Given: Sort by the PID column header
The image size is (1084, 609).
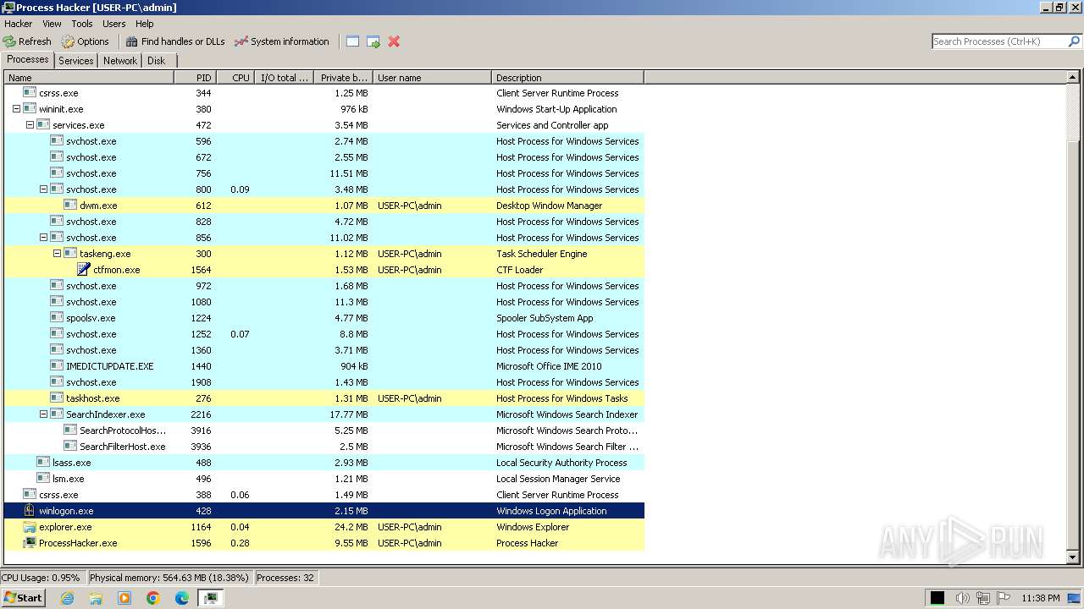Looking at the screenshot, I should [195, 78].
